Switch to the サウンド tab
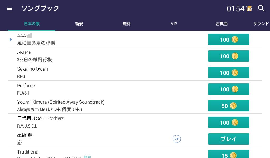This screenshot has height=158, width=270. click(261, 24)
